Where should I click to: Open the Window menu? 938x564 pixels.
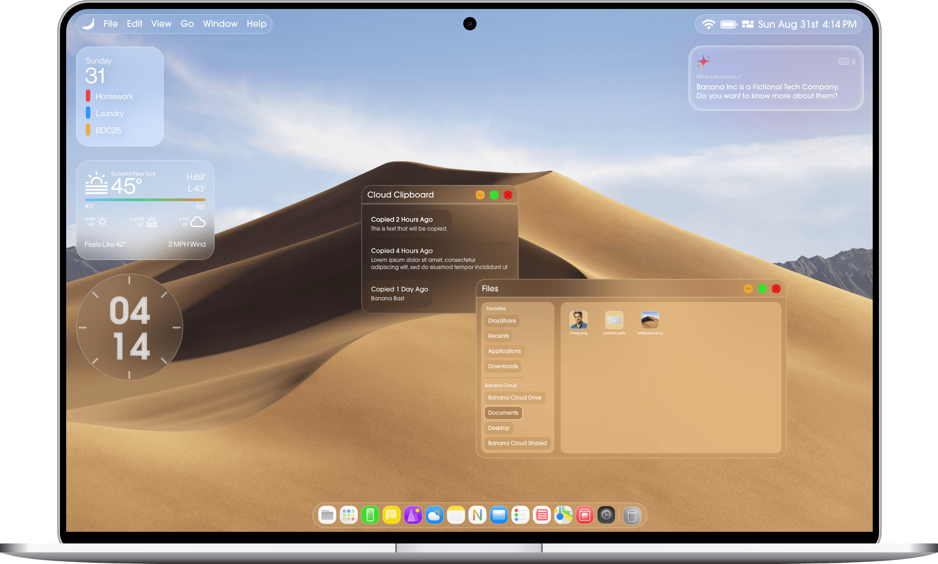(220, 24)
